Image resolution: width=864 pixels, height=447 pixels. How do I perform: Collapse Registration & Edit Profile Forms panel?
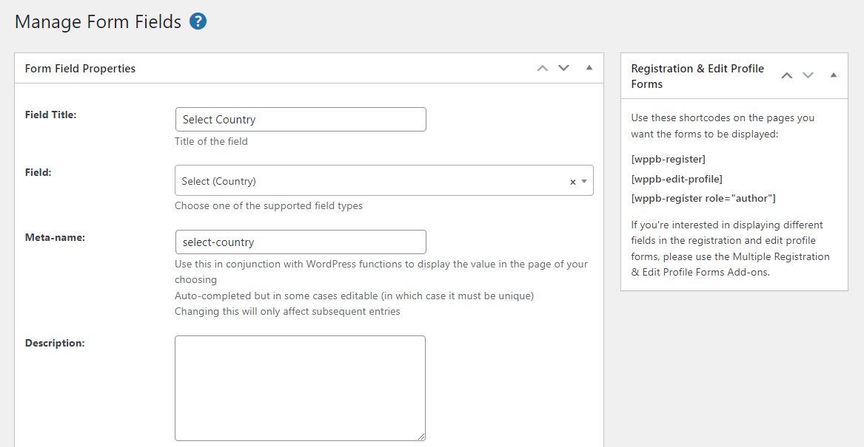pyautogui.click(x=833, y=75)
